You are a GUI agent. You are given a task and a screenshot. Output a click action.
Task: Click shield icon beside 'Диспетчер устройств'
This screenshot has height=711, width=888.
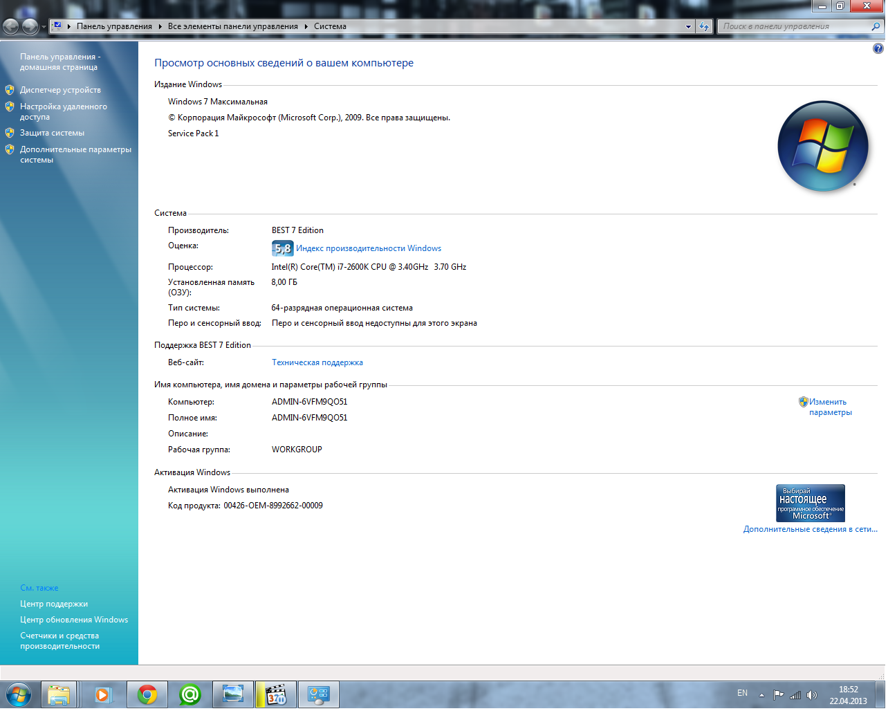point(10,91)
